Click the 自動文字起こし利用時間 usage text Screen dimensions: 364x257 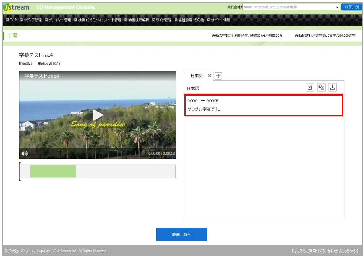(247, 36)
